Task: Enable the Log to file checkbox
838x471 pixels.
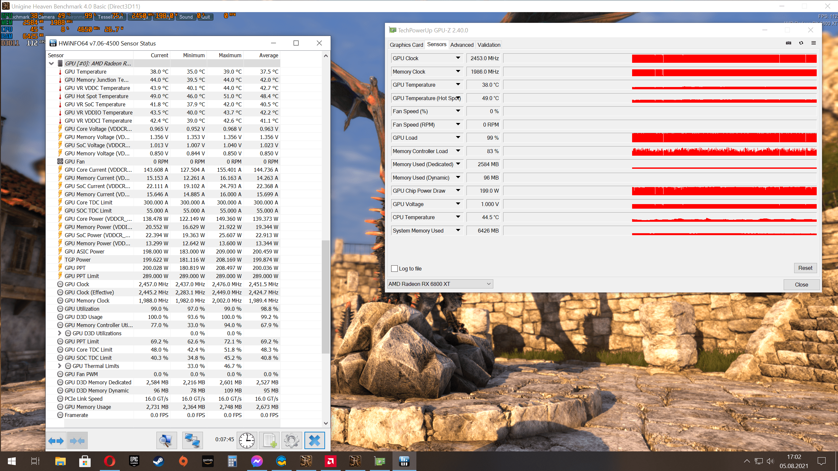Action: [394, 269]
